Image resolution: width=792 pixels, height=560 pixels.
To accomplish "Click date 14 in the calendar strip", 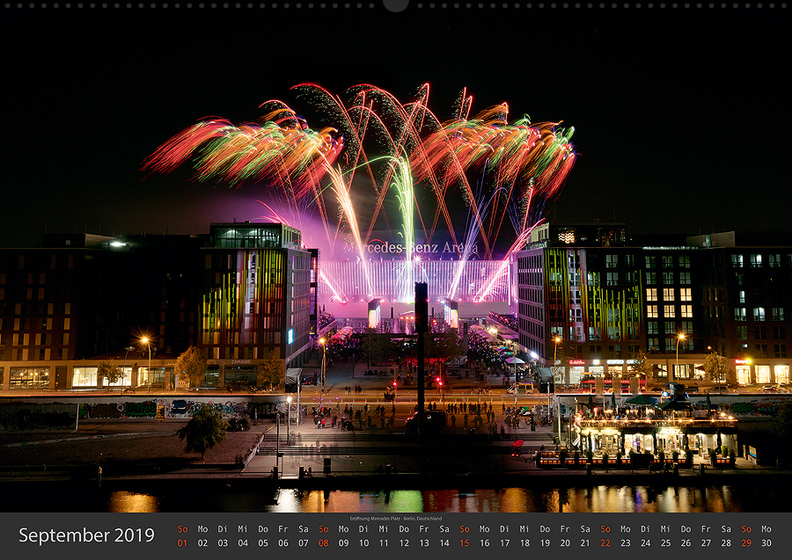I will coord(444,543).
